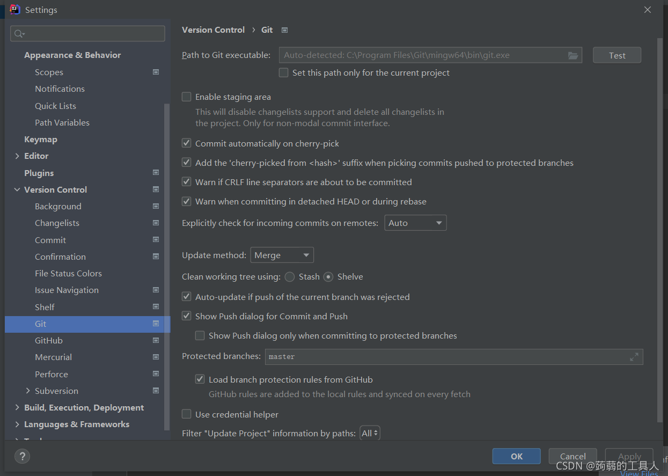Image resolution: width=668 pixels, height=476 pixels.
Task: Click the folder browse icon in Git path field
Action: tap(572, 55)
